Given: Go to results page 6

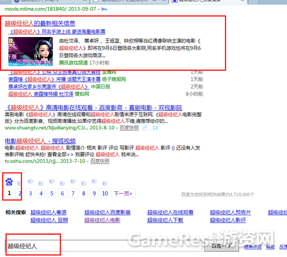Looking at the screenshot, I should click(62, 193).
